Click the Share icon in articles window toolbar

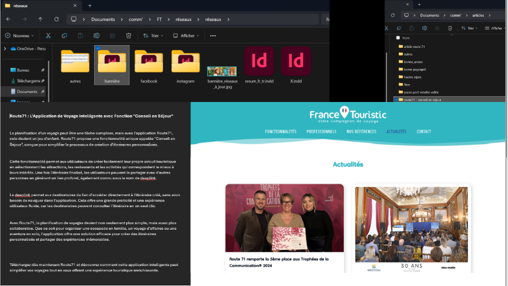437,28
